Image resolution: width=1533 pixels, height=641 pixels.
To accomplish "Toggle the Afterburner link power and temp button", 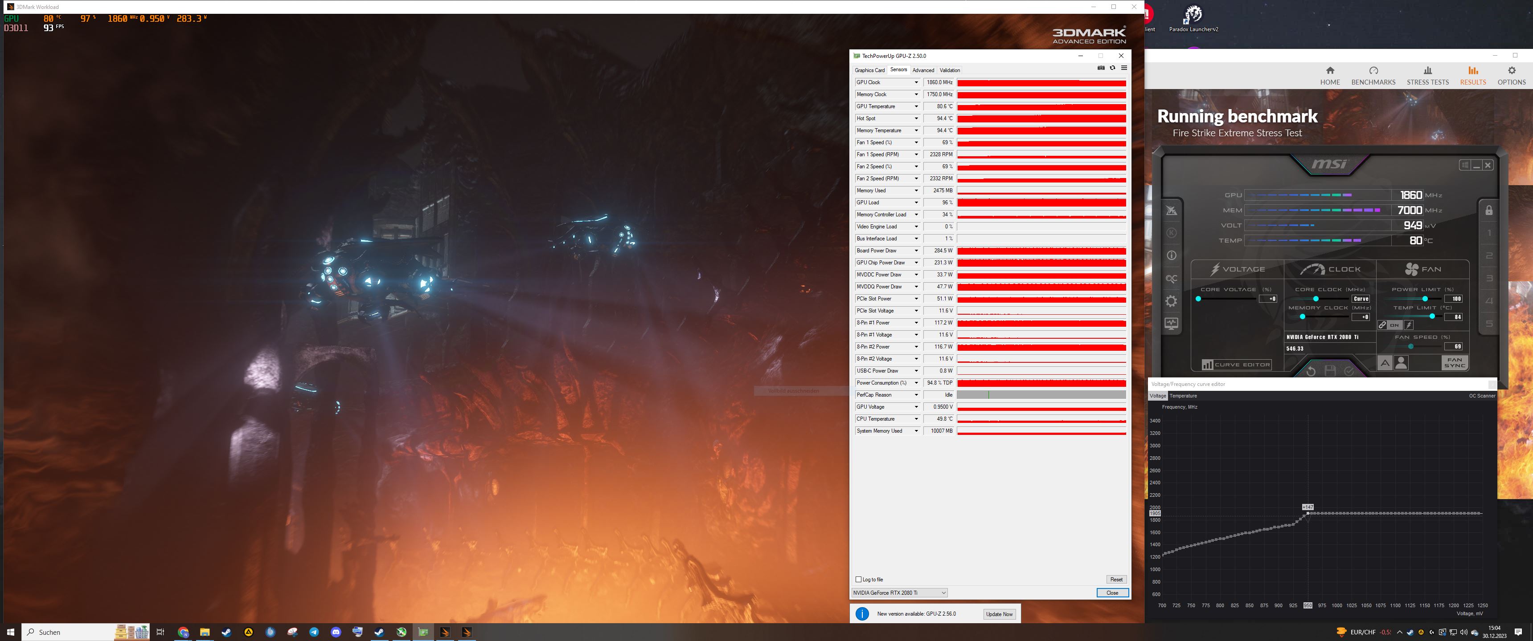I will tap(1382, 325).
